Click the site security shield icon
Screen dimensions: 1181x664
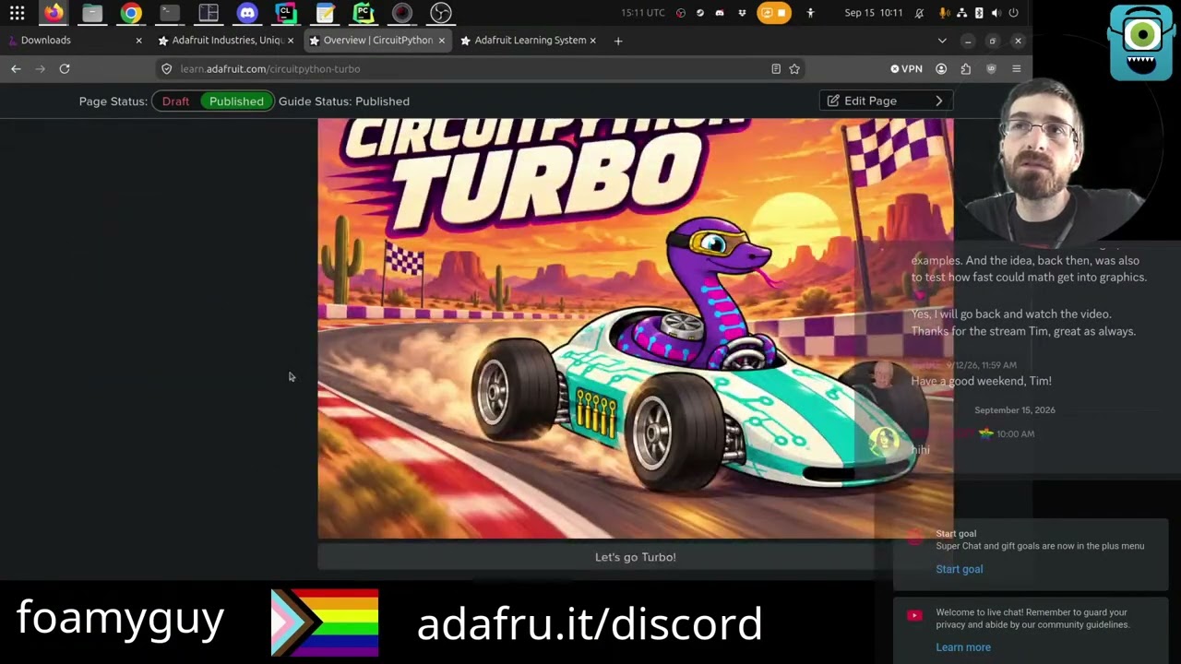tap(166, 68)
